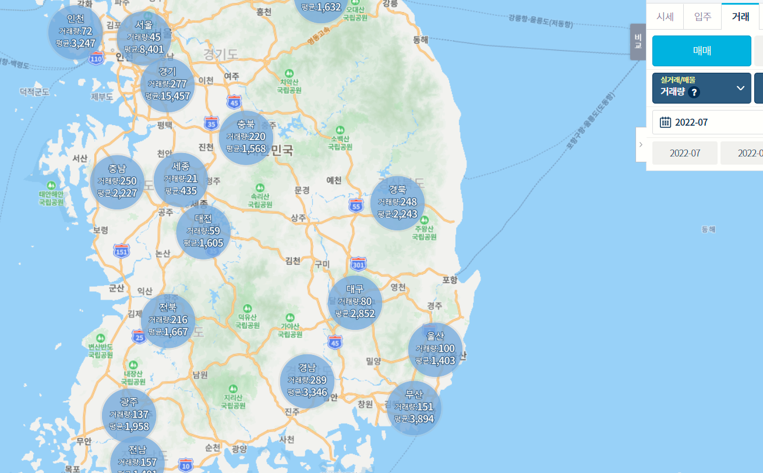Click the highway 55 shield icon

[x=356, y=205]
